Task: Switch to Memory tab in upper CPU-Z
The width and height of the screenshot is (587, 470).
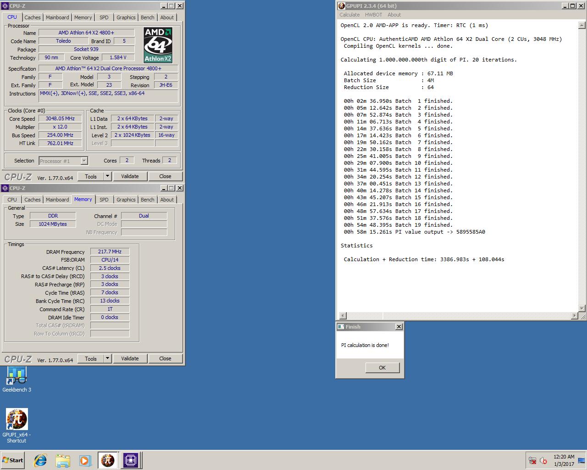Action: [83, 17]
